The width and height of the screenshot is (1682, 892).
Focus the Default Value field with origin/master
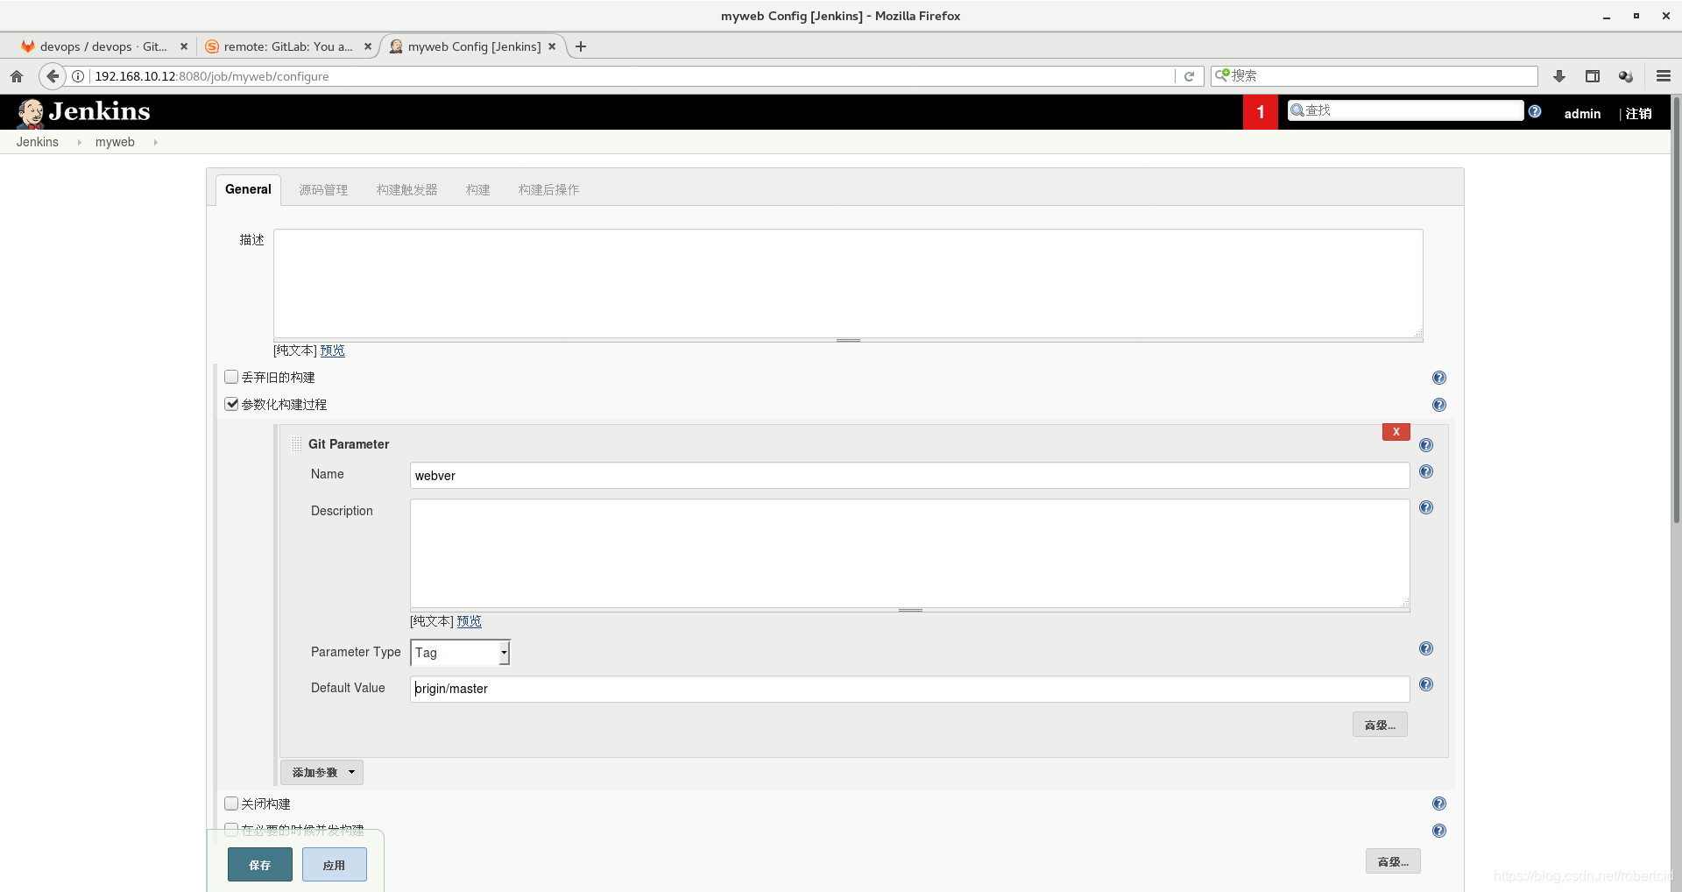coord(909,689)
